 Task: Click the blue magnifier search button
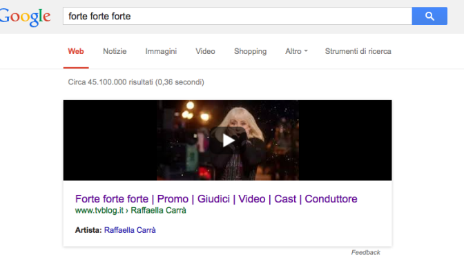[x=429, y=16]
